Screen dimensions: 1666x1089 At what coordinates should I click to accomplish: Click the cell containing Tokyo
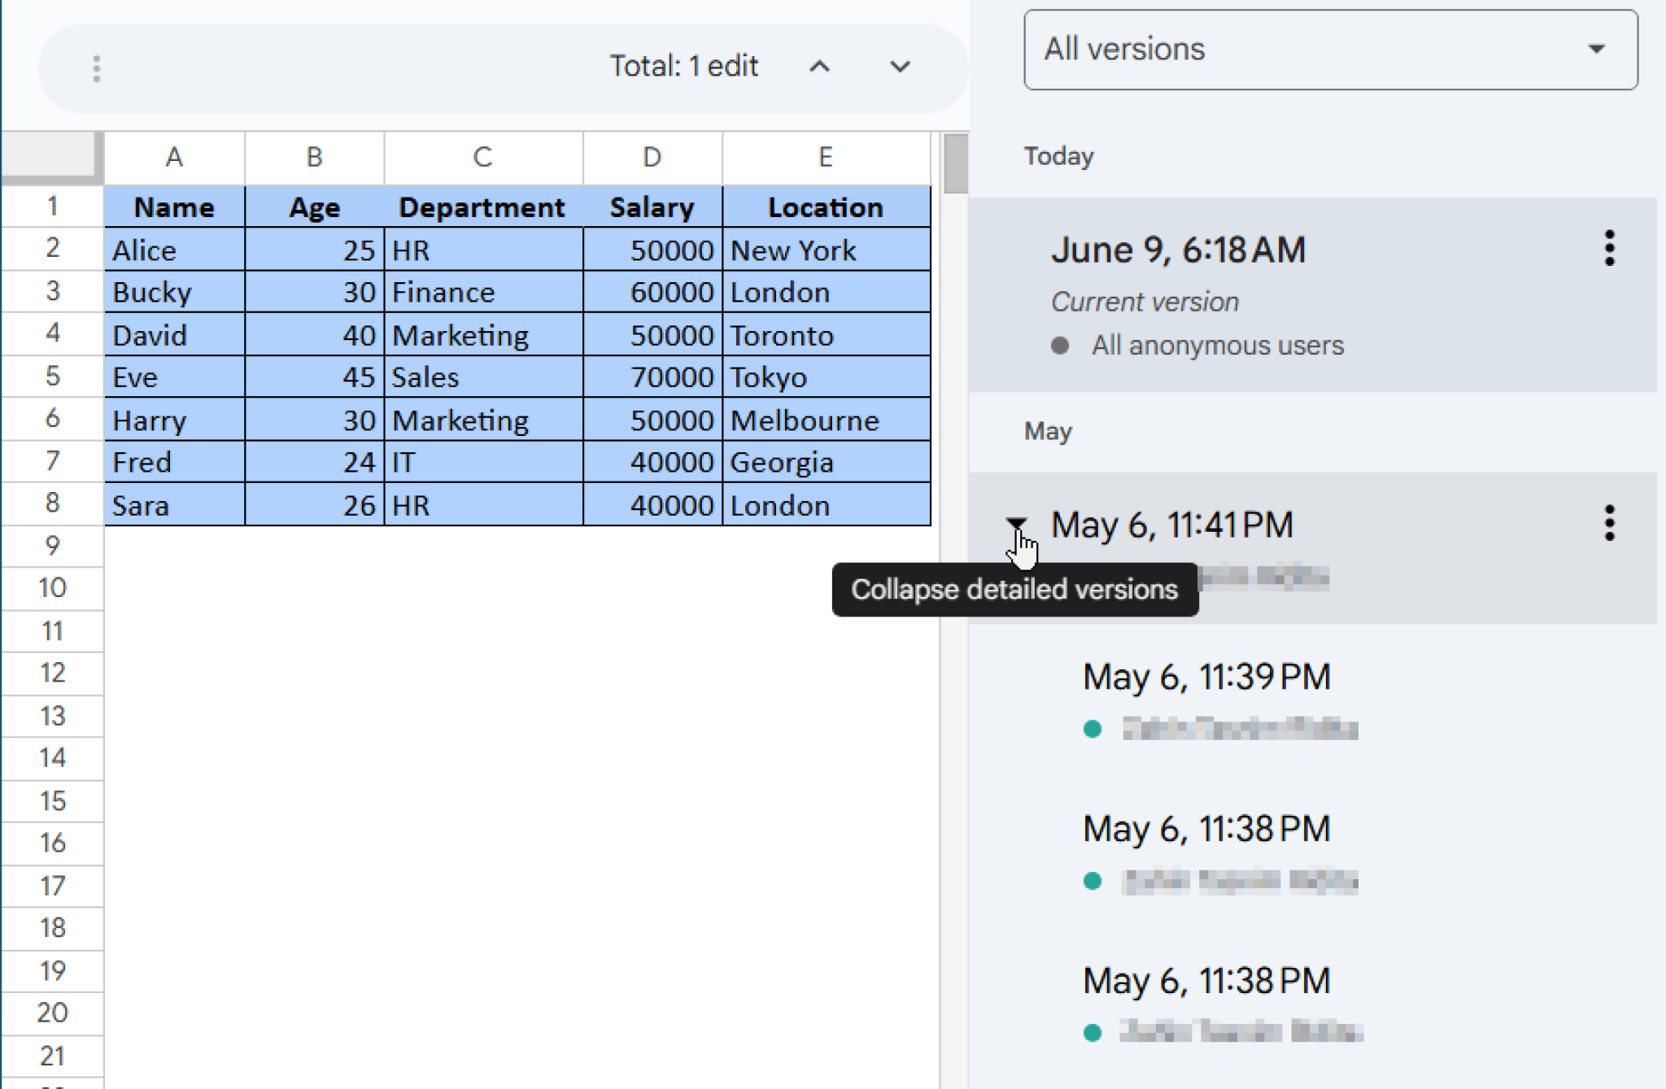pos(824,377)
